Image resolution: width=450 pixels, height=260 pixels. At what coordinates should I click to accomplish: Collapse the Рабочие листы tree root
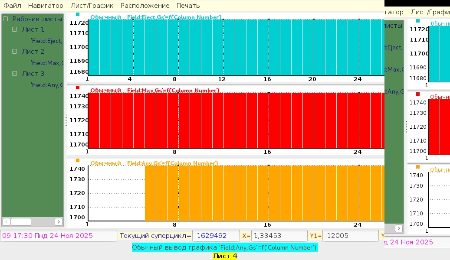6,19
